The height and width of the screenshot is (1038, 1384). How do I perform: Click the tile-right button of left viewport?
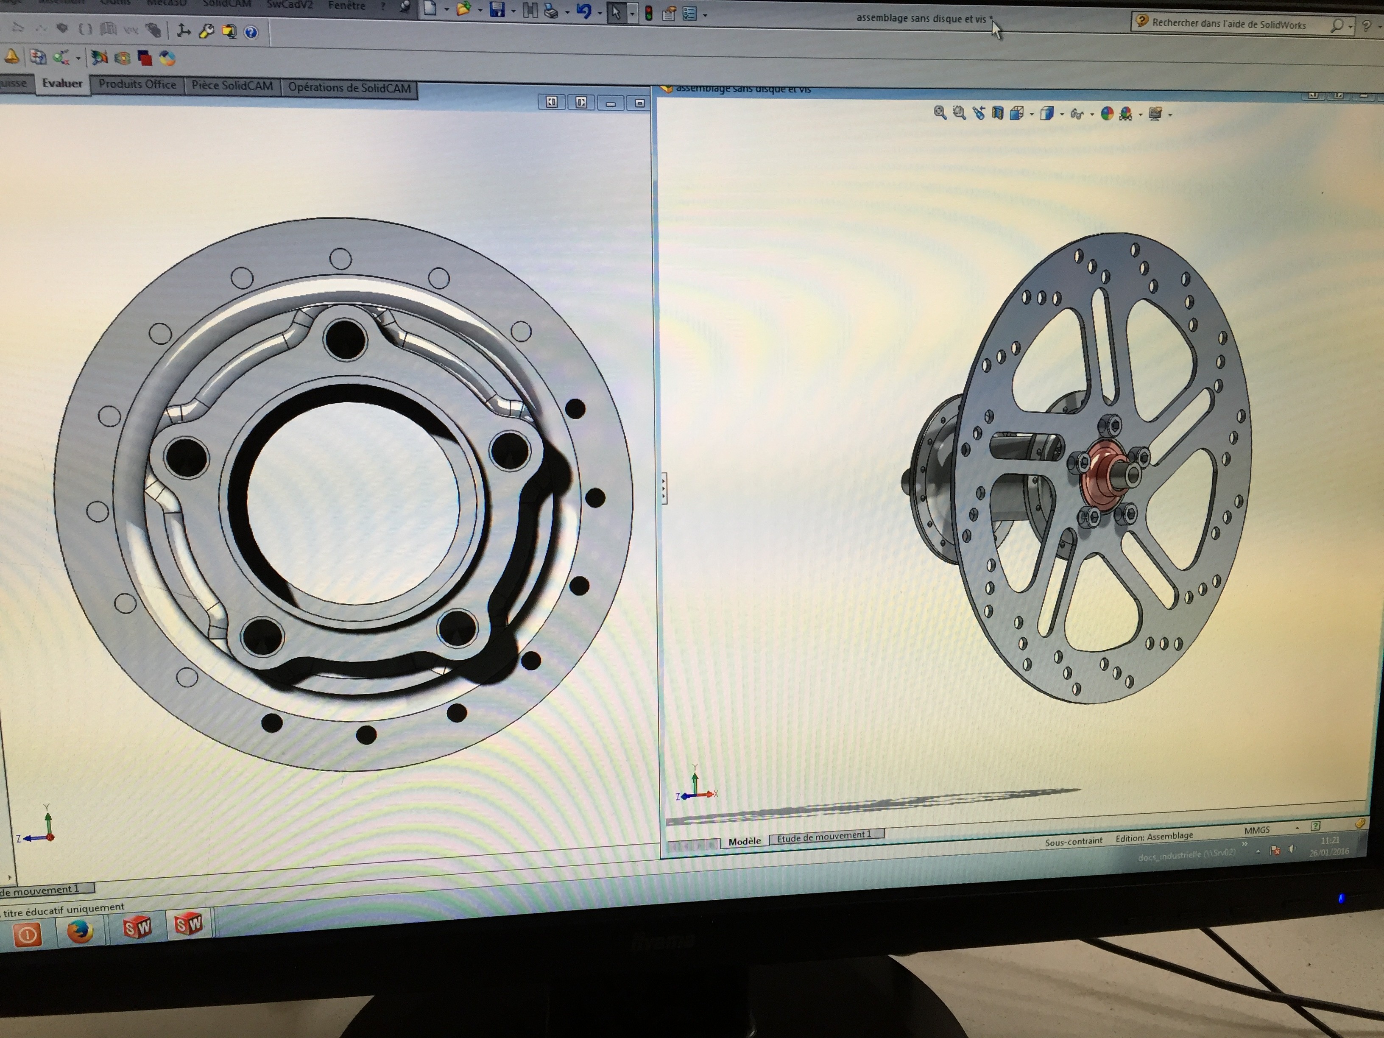point(580,103)
